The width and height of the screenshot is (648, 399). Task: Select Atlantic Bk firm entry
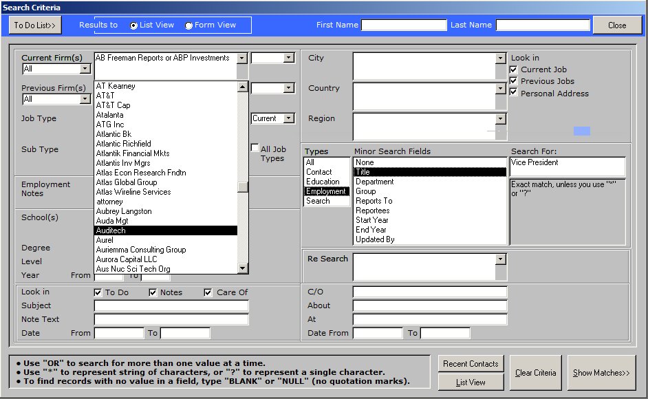click(x=166, y=134)
